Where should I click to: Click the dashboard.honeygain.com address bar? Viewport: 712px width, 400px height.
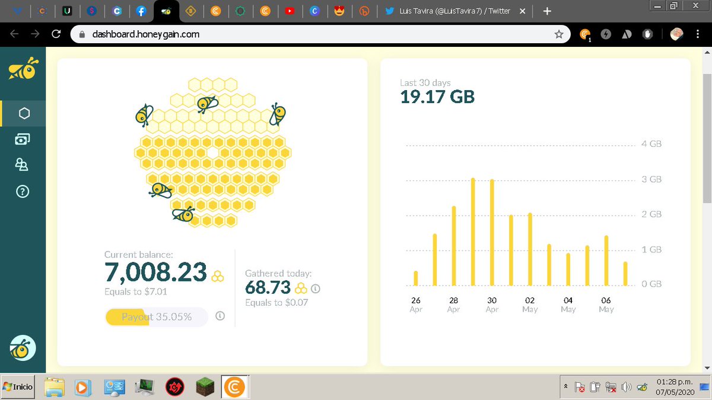(320, 34)
